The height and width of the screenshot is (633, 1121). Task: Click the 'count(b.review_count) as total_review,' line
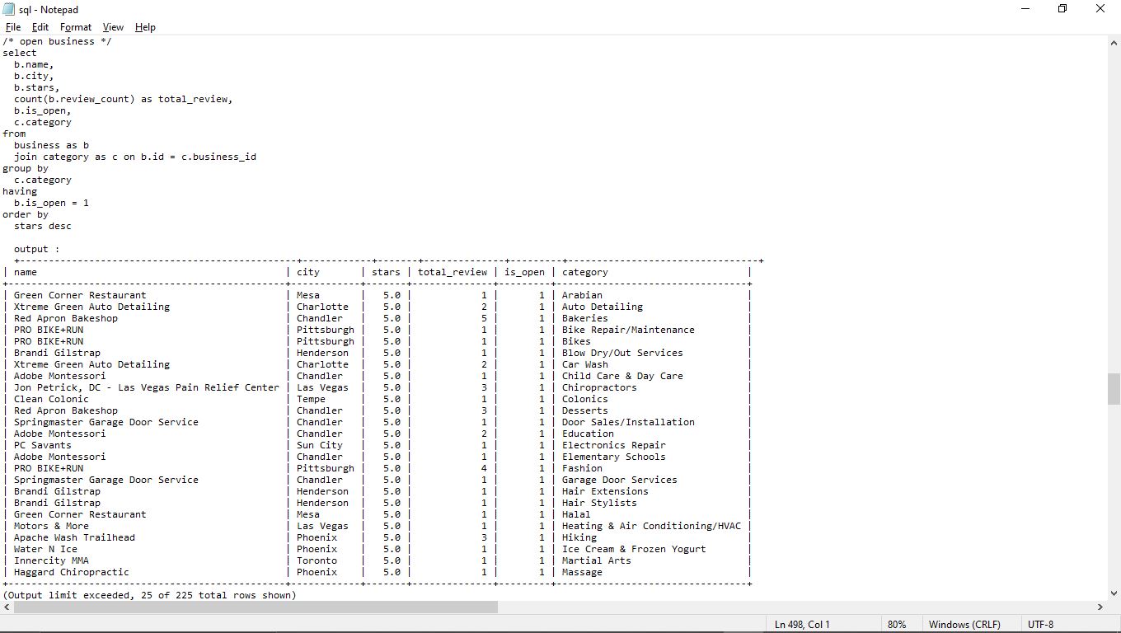point(124,99)
